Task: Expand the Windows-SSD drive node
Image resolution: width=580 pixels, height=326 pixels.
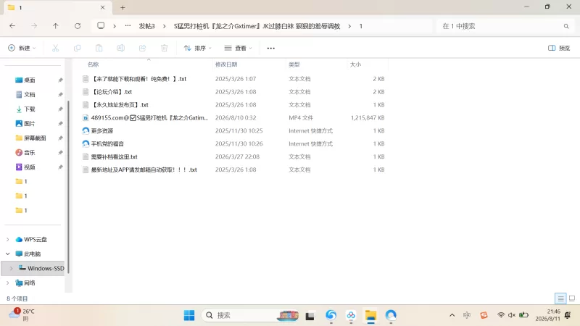Action: pyautogui.click(x=12, y=268)
